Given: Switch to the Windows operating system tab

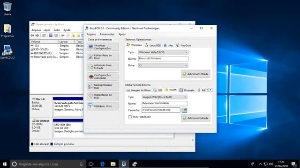Looking at the screenshot, I should point(135,45).
